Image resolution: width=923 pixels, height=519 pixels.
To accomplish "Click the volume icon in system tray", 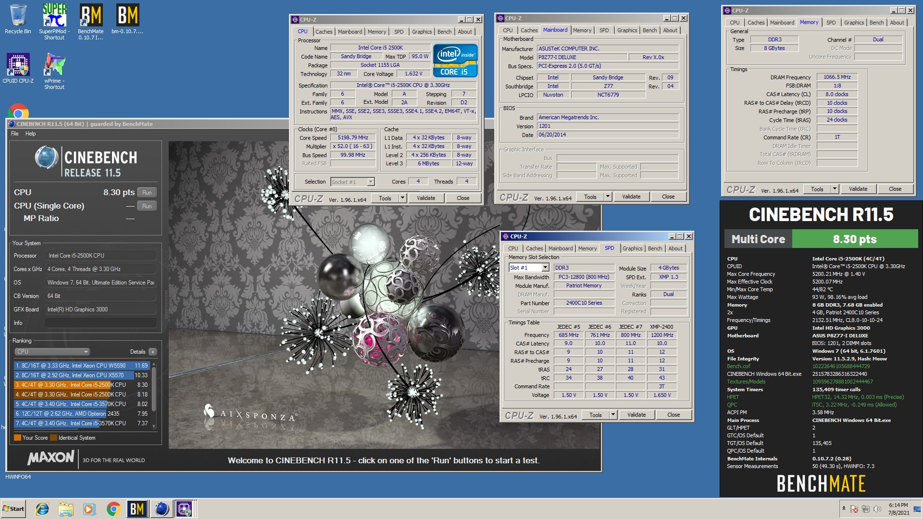I will tap(877, 509).
